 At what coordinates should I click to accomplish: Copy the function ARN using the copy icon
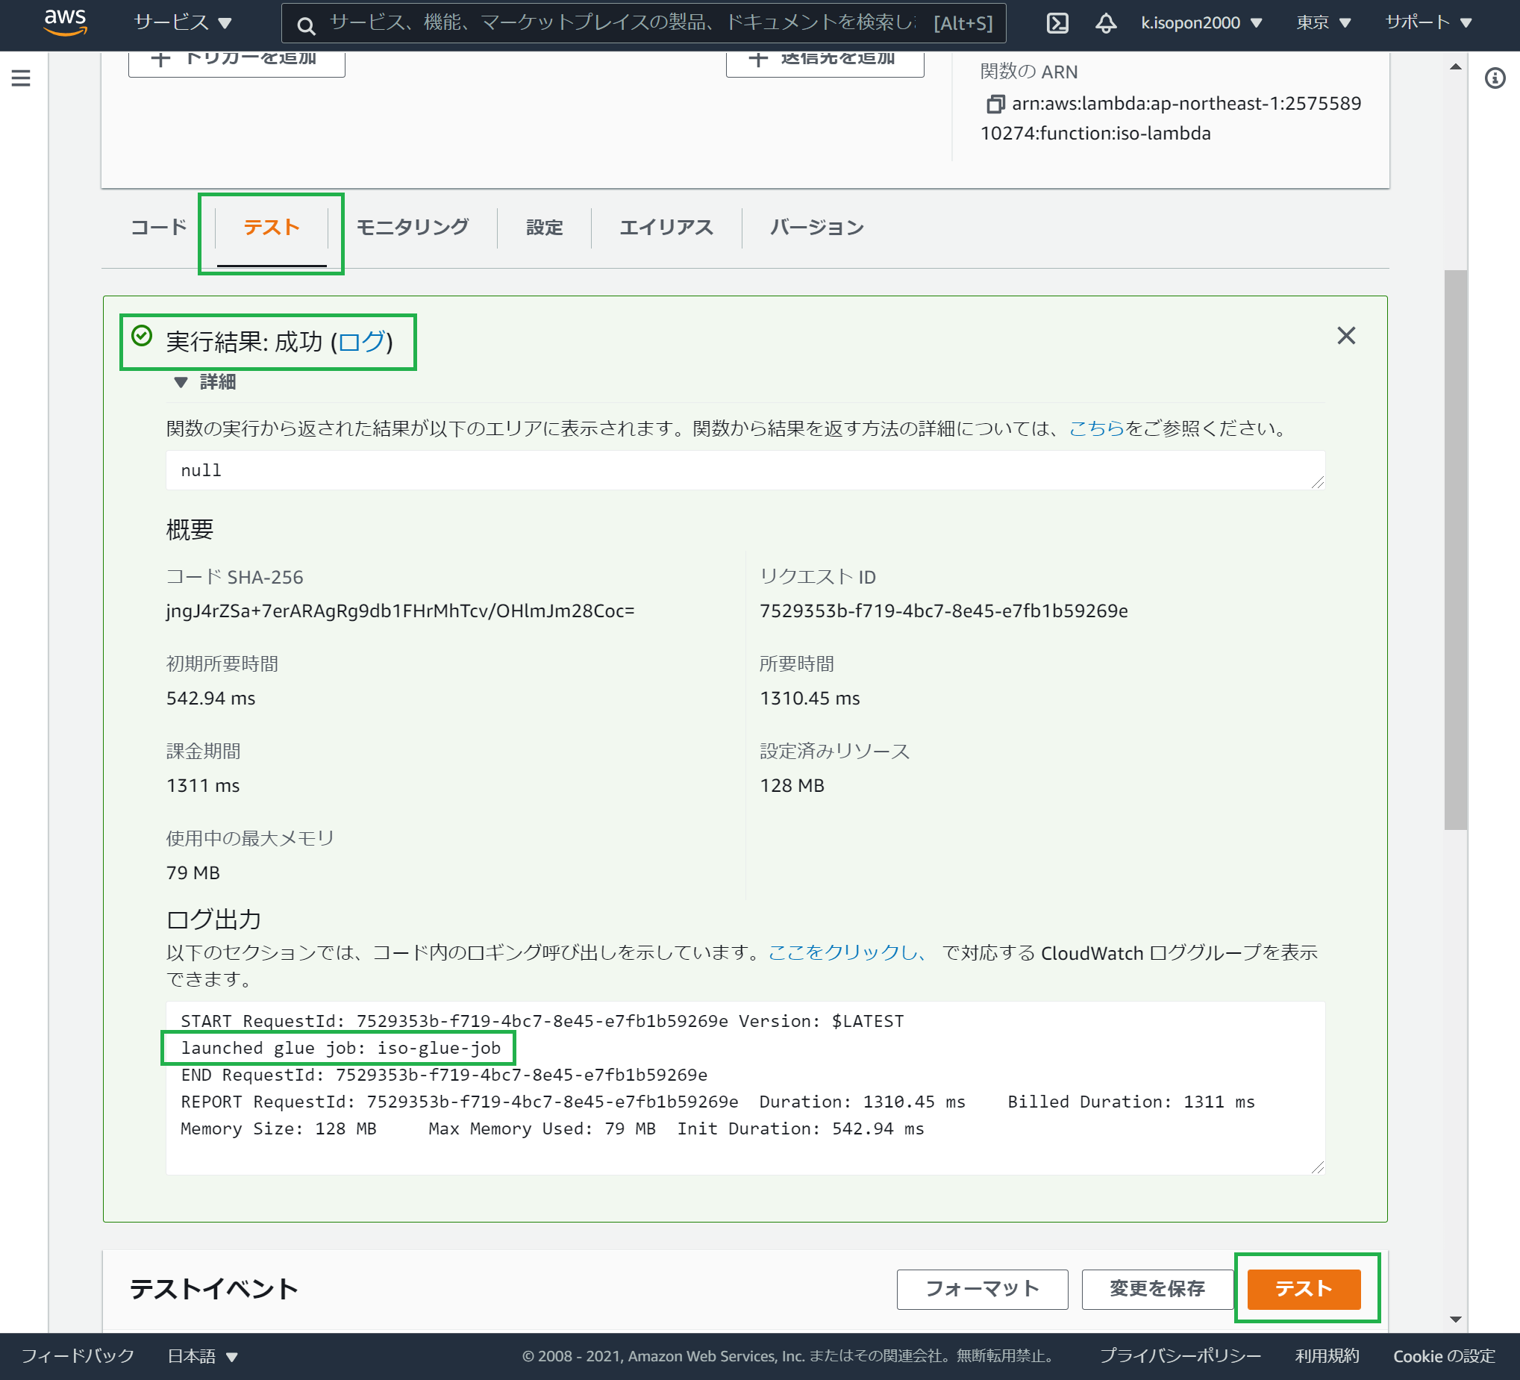tap(997, 103)
